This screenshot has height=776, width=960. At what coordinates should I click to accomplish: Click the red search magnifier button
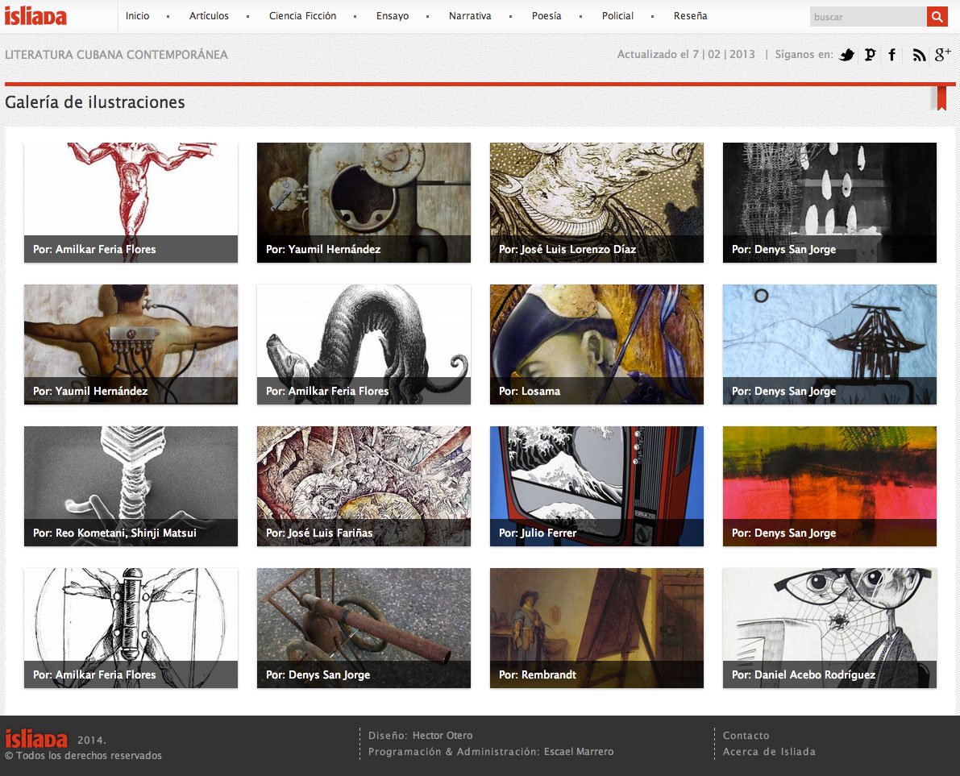click(937, 17)
